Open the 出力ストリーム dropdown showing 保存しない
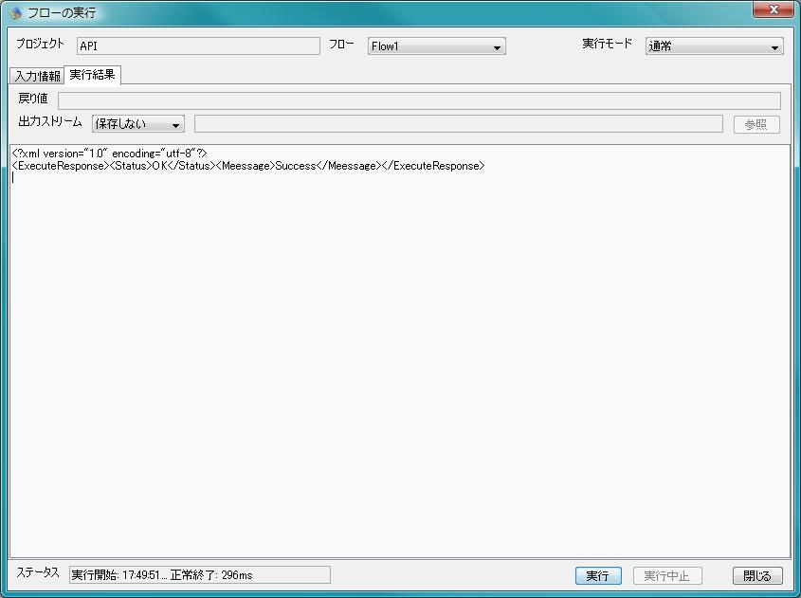801x598 pixels. pos(138,124)
